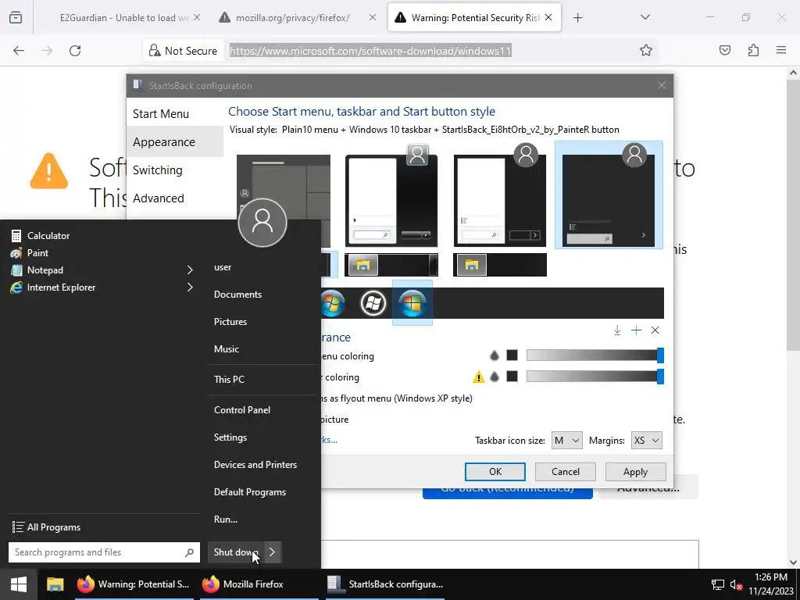800x600 pixels.
Task: Click the menu coloring black color swatch
Action: coord(512,355)
